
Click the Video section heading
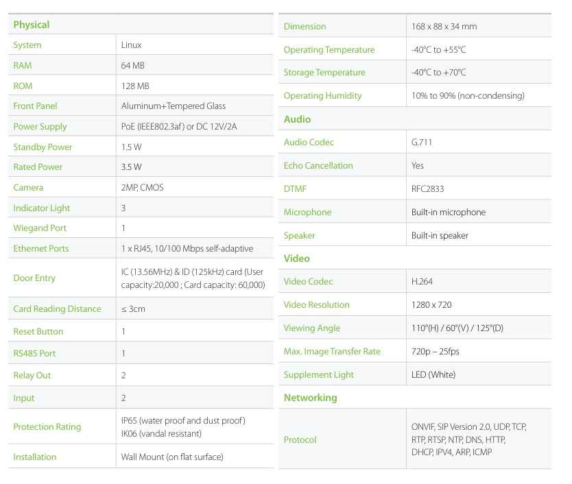(x=296, y=258)
